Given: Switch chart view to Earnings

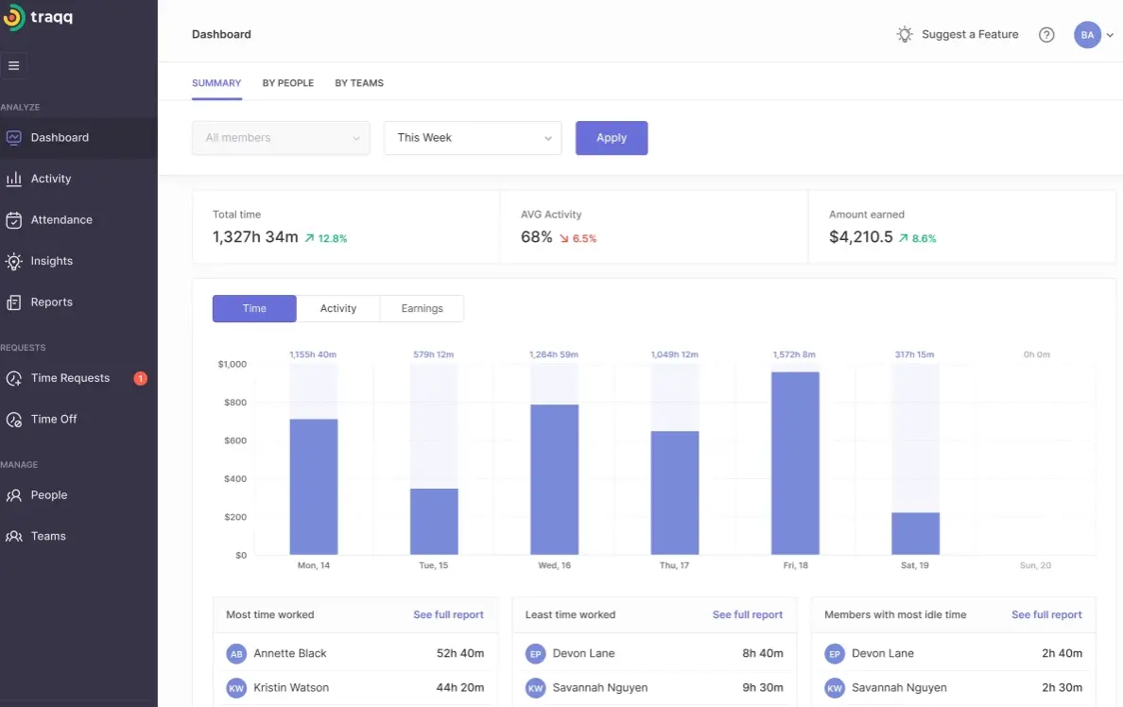Looking at the screenshot, I should point(421,308).
